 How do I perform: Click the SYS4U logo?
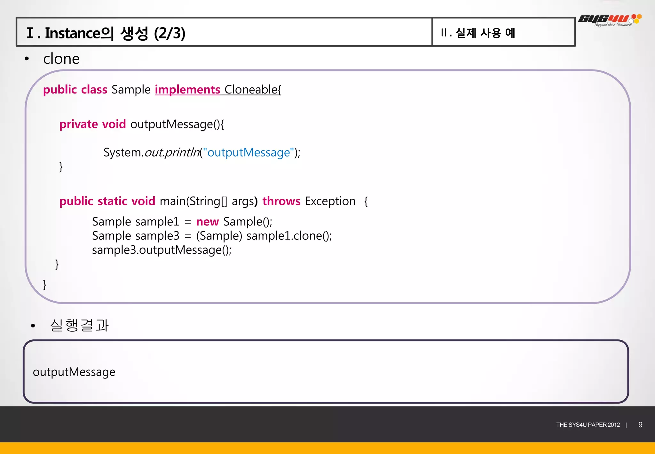(610, 20)
